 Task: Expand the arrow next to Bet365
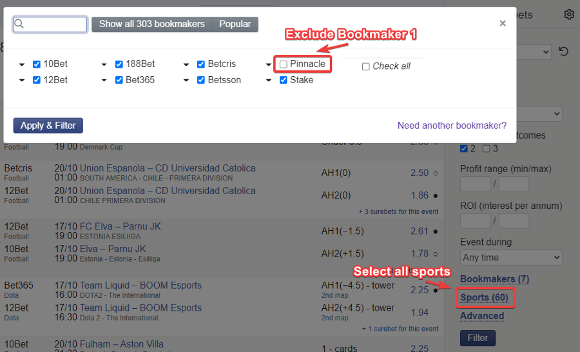pyautogui.click(x=104, y=81)
